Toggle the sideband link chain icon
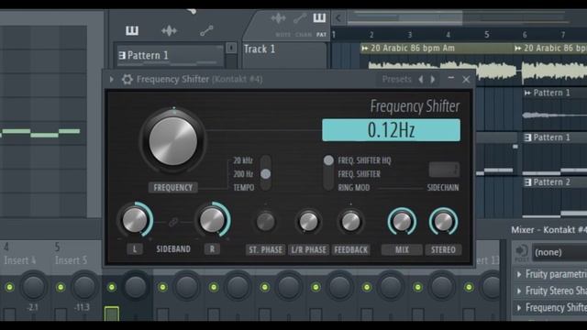 coord(173,222)
